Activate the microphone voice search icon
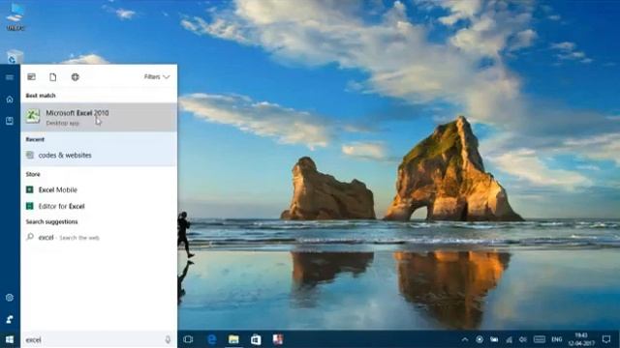This screenshot has width=620, height=348. 168,339
